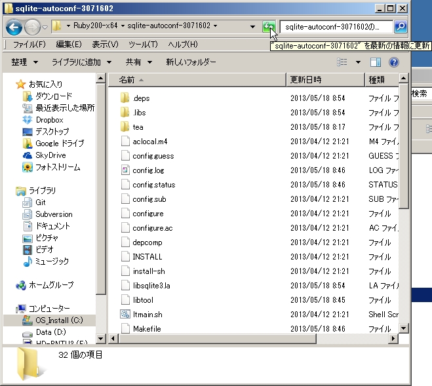Click the horizontal scroll-right arrow
This screenshot has width=432, height=386.
[x=393, y=338]
